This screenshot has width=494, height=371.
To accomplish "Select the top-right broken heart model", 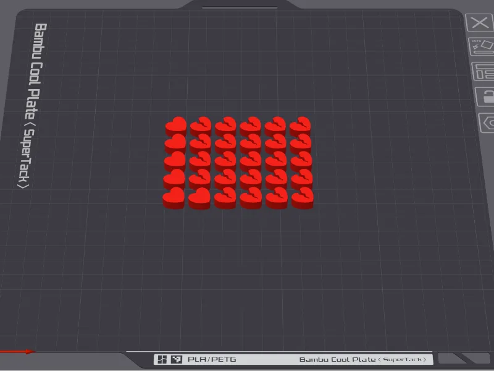I will (300, 126).
